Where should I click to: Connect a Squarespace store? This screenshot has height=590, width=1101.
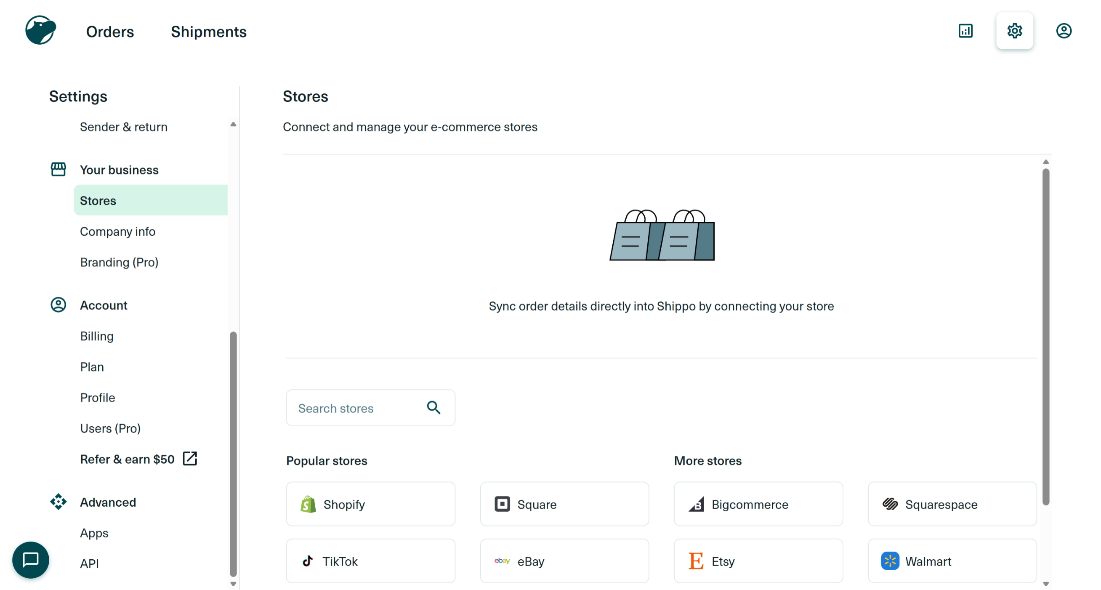[x=952, y=504]
